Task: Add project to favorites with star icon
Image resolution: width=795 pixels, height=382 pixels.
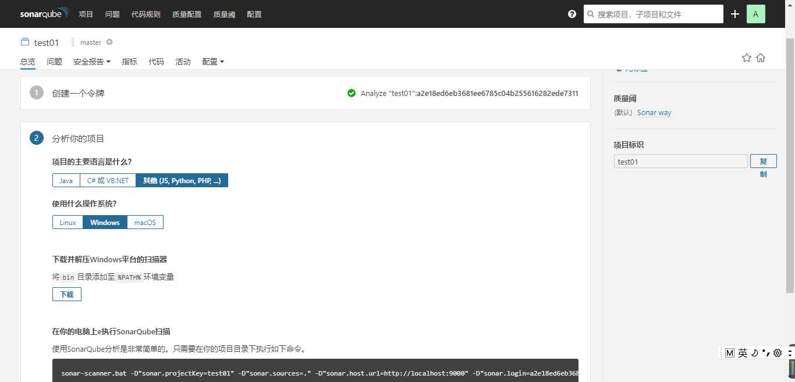Action: click(747, 58)
